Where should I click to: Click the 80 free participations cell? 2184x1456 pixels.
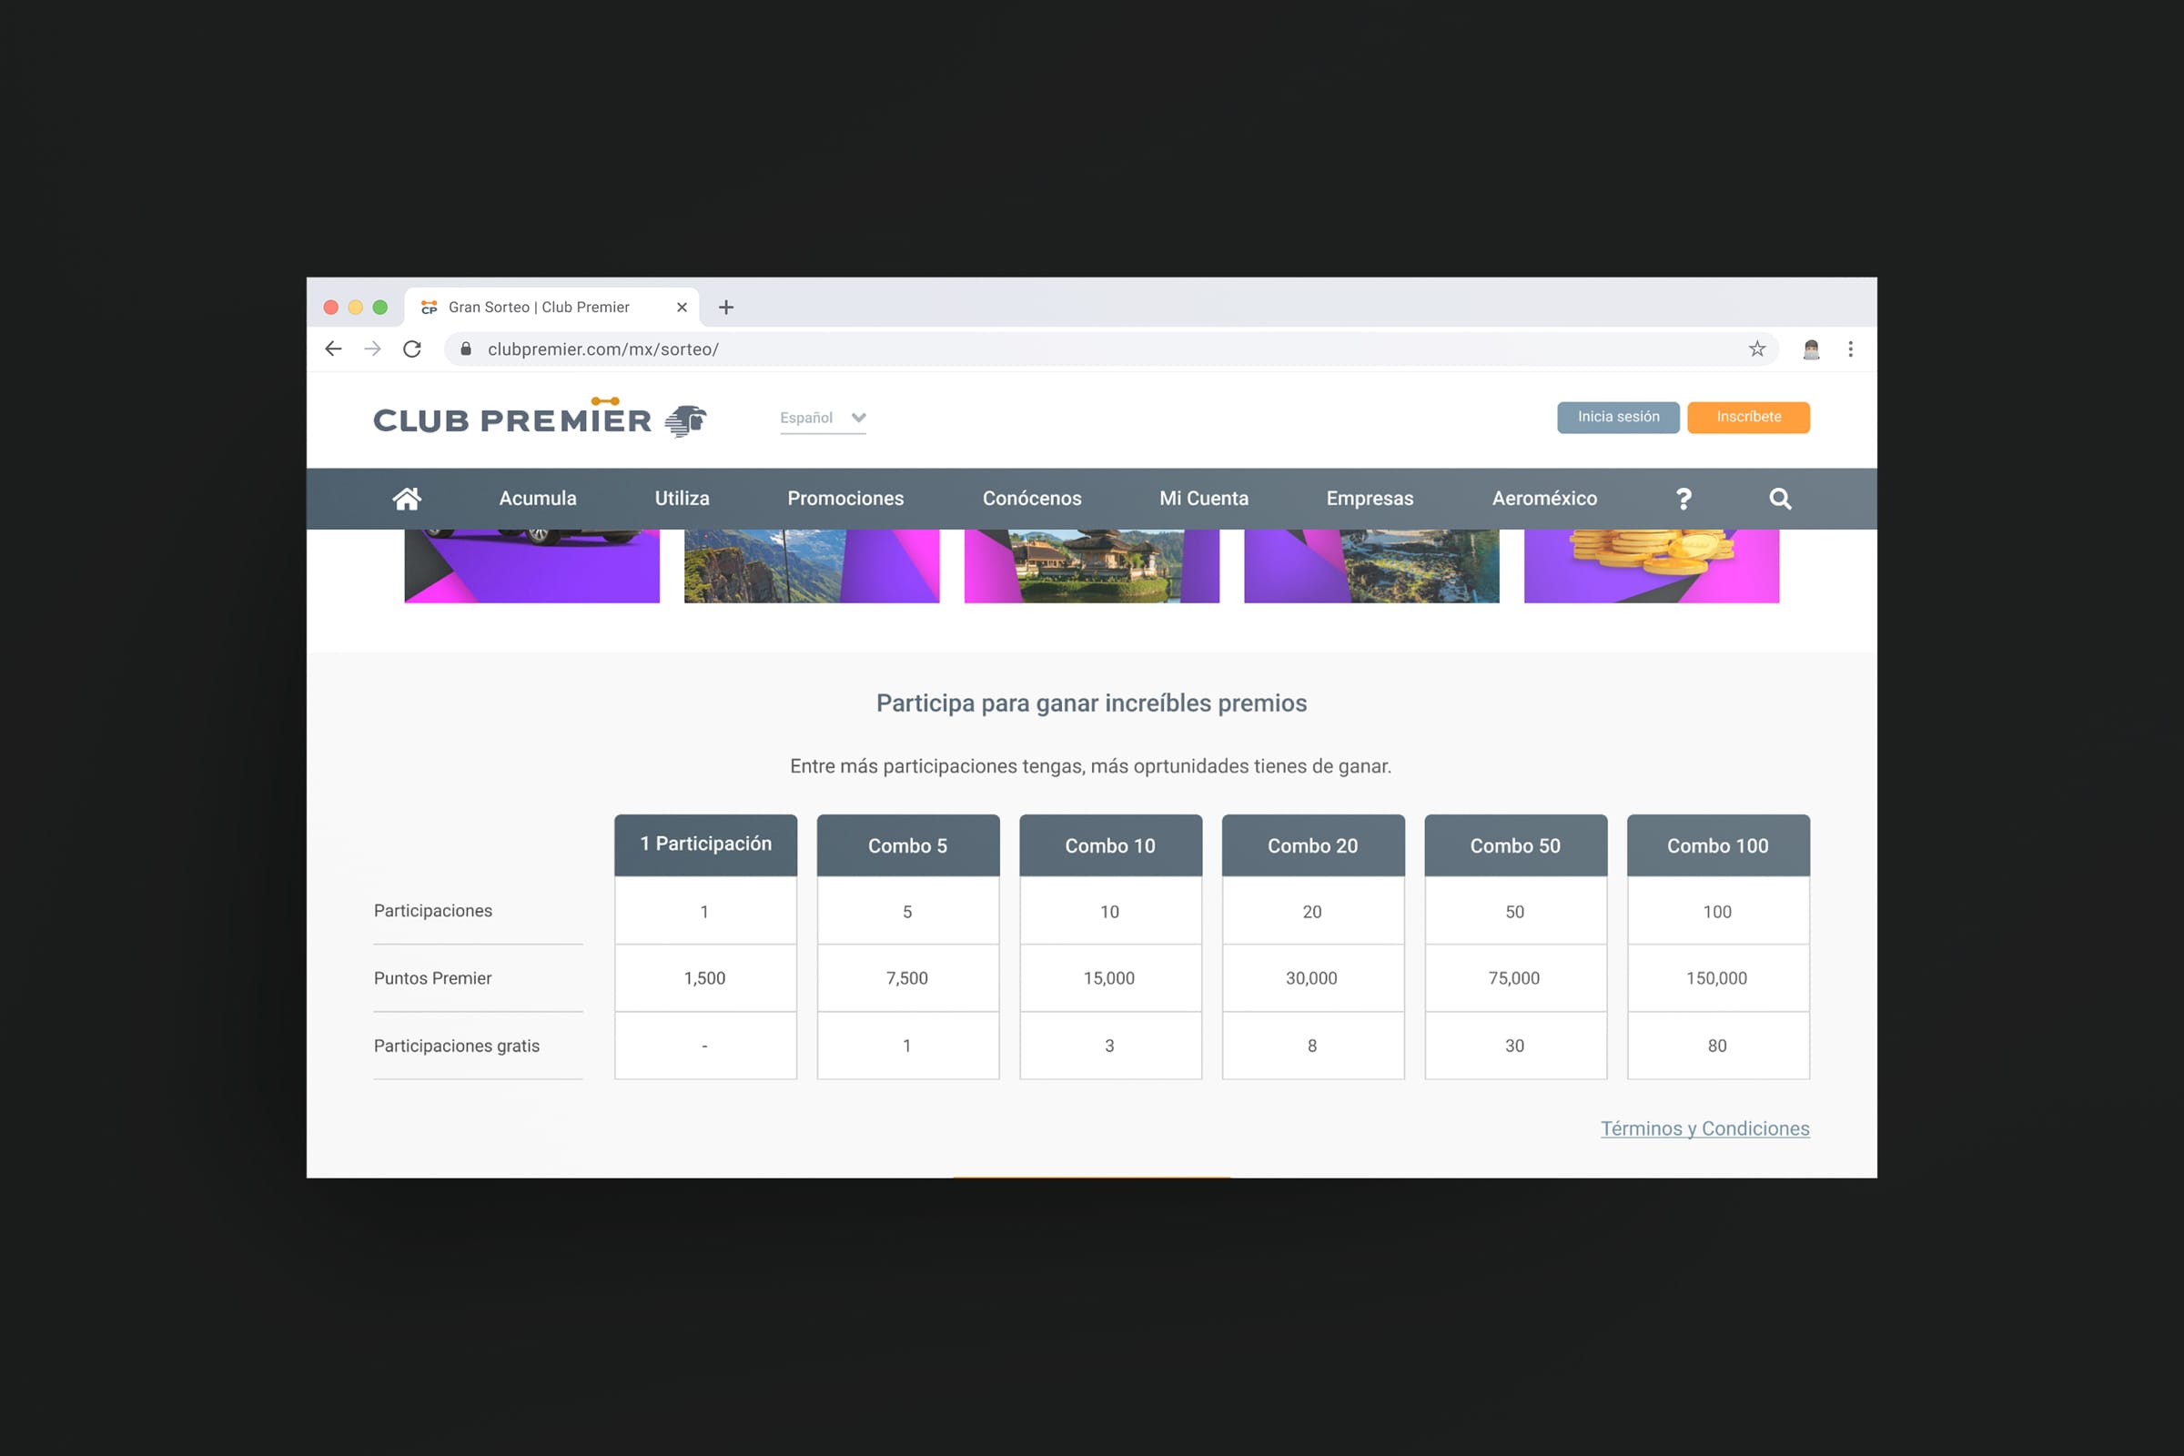pyautogui.click(x=1718, y=1046)
